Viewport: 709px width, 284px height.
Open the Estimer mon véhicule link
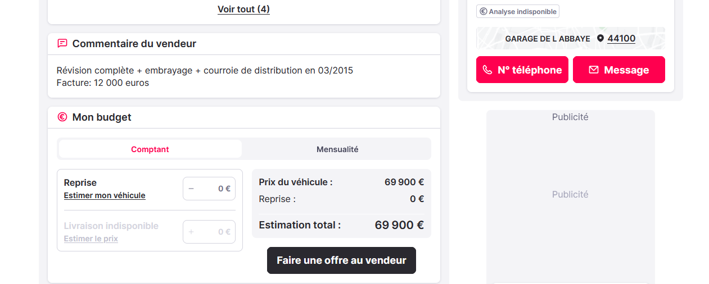pyautogui.click(x=105, y=195)
